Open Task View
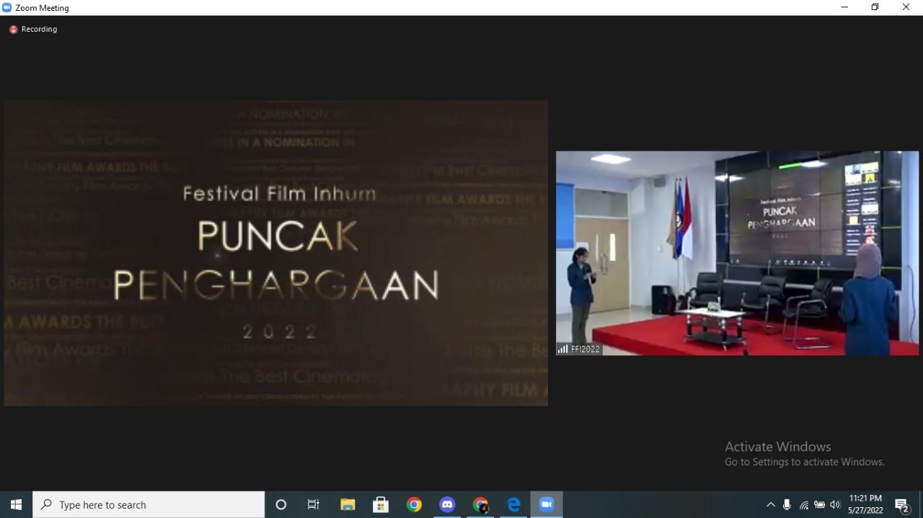 [314, 504]
